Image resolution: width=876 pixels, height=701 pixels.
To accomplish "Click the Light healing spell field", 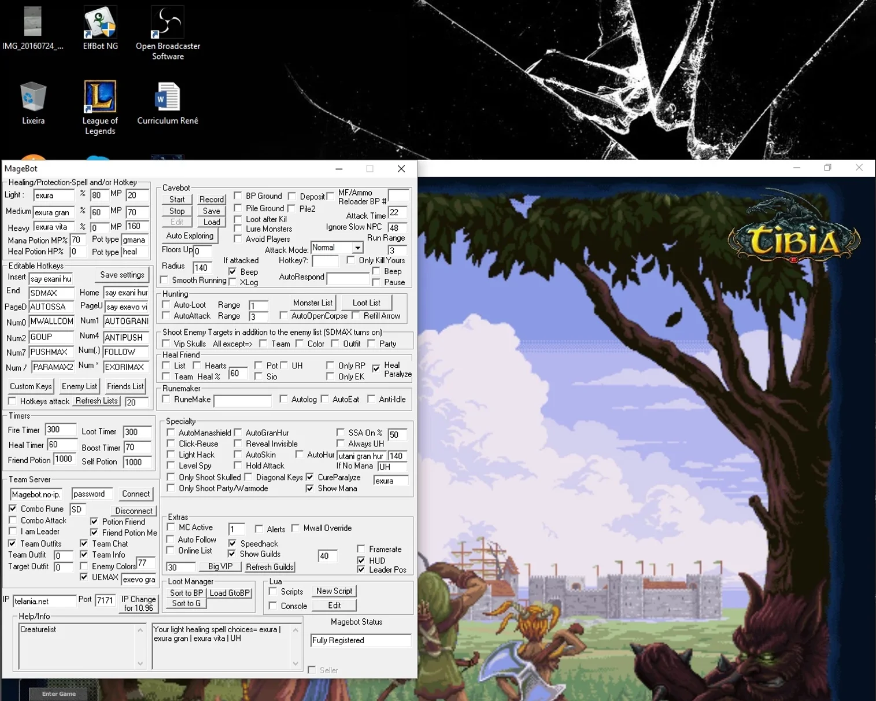I will (54, 195).
